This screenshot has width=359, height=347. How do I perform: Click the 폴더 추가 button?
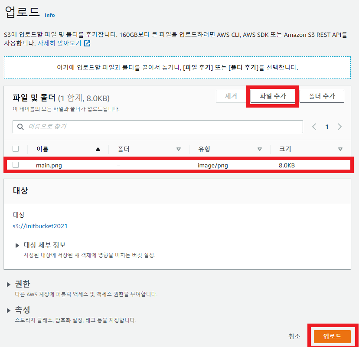click(322, 96)
